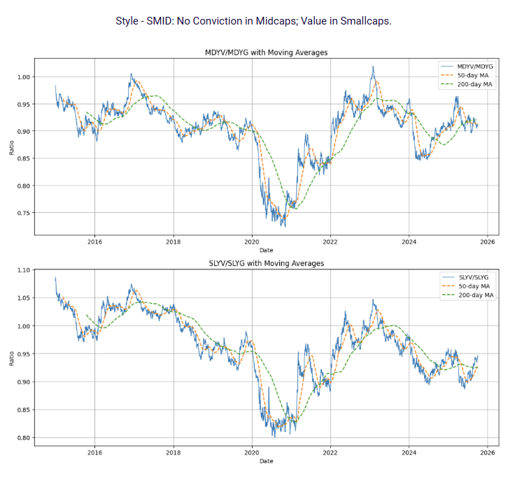Click the "Ratio" y-axis label of the top chart
This screenshot has height=477, width=515.
(x=10, y=147)
